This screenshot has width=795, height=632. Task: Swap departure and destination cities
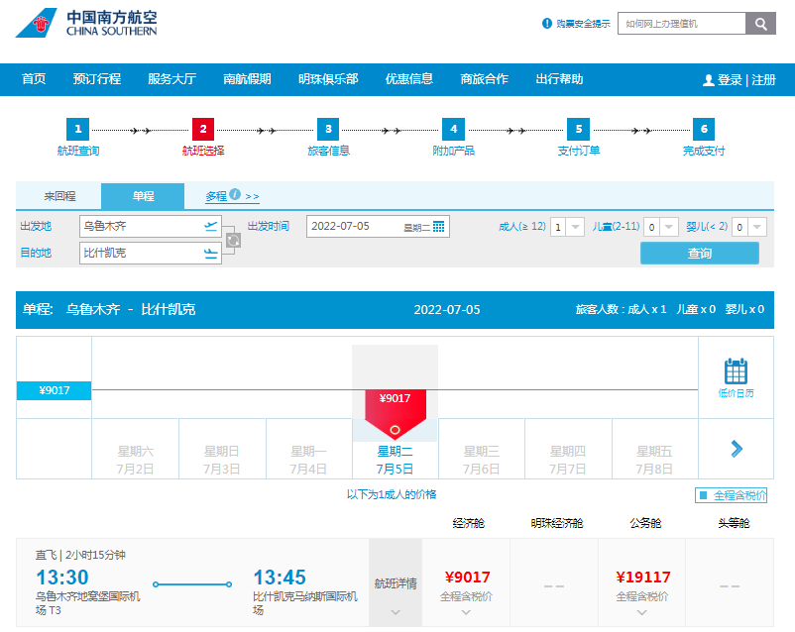click(x=233, y=240)
